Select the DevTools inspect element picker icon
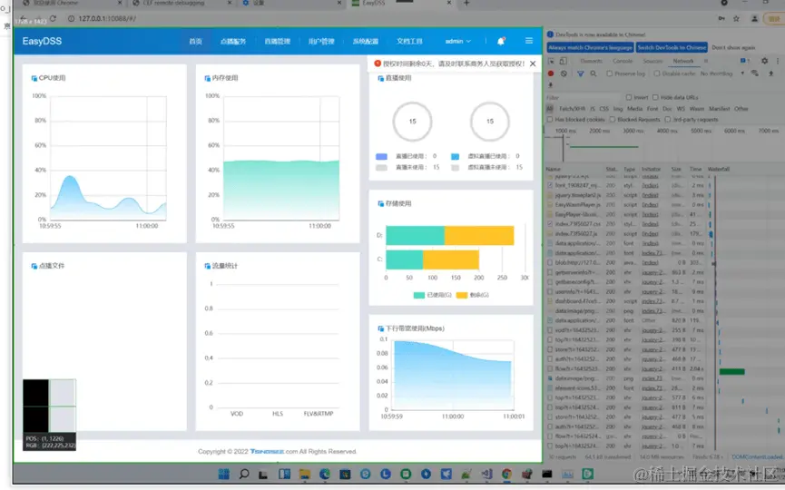The height and width of the screenshot is (490, 785). (552, 61)
